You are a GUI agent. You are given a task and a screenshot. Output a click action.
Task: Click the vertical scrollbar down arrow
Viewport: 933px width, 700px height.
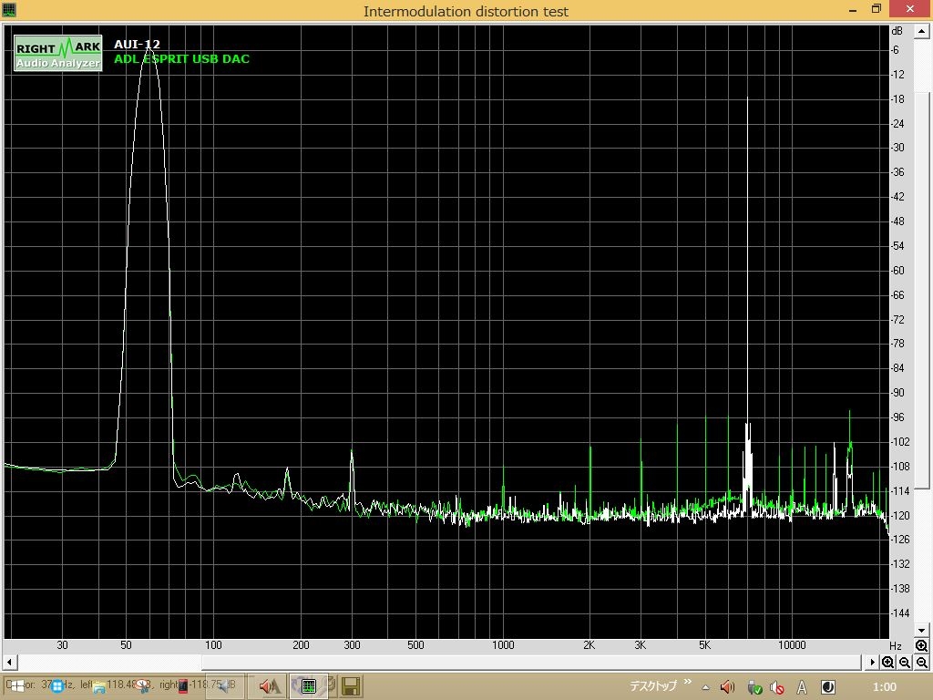pyautogui.click(x=922, y=630)
